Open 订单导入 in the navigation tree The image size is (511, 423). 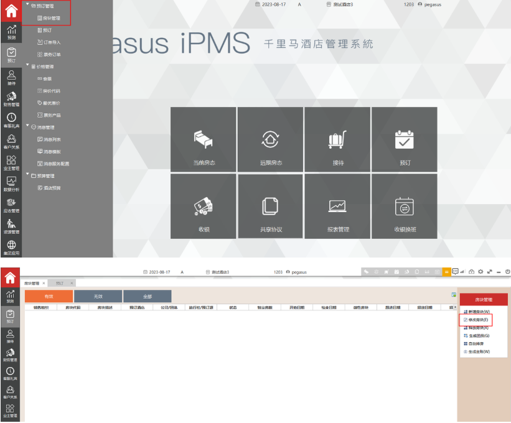click(49, 42)
